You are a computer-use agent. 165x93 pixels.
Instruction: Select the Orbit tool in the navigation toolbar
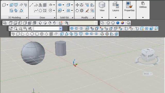coord(20,28)
